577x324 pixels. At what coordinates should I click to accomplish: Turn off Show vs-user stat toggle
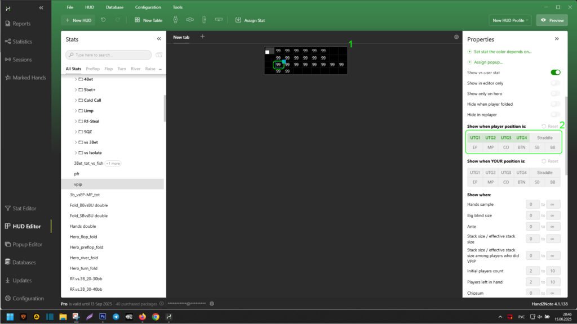555,73
